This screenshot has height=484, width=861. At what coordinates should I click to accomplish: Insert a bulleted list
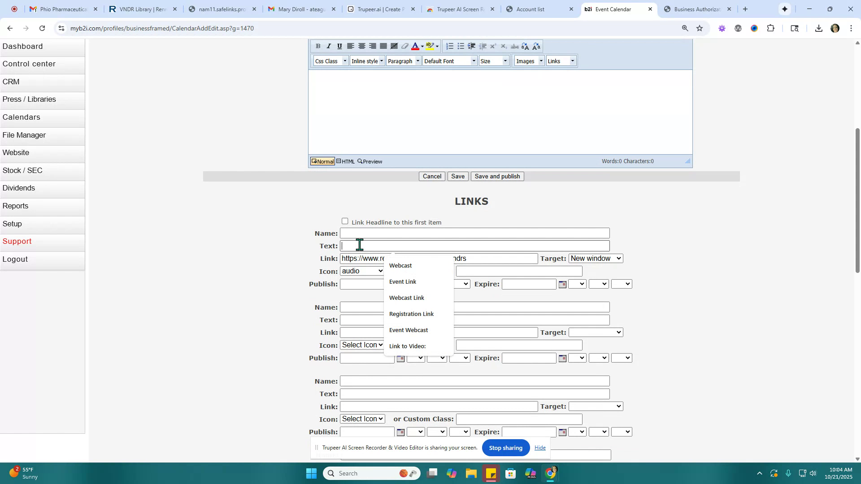[461, 46]
